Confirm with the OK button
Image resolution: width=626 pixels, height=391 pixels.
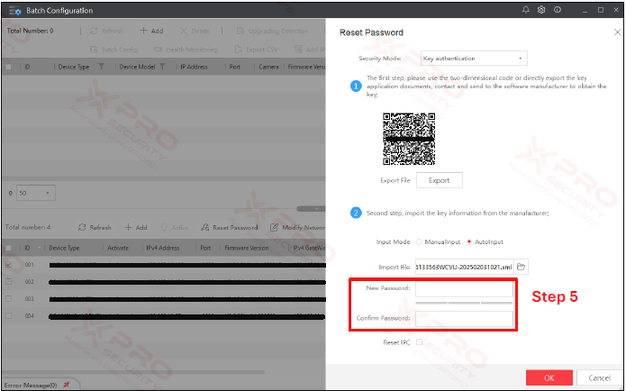549,377
